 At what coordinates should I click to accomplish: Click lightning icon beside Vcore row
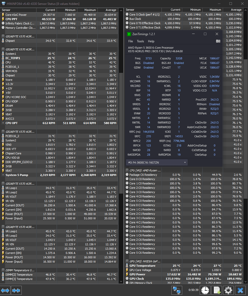[x=3, y=80]
